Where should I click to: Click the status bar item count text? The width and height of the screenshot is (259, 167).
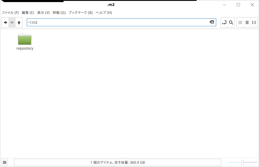[x=118, y=162]
